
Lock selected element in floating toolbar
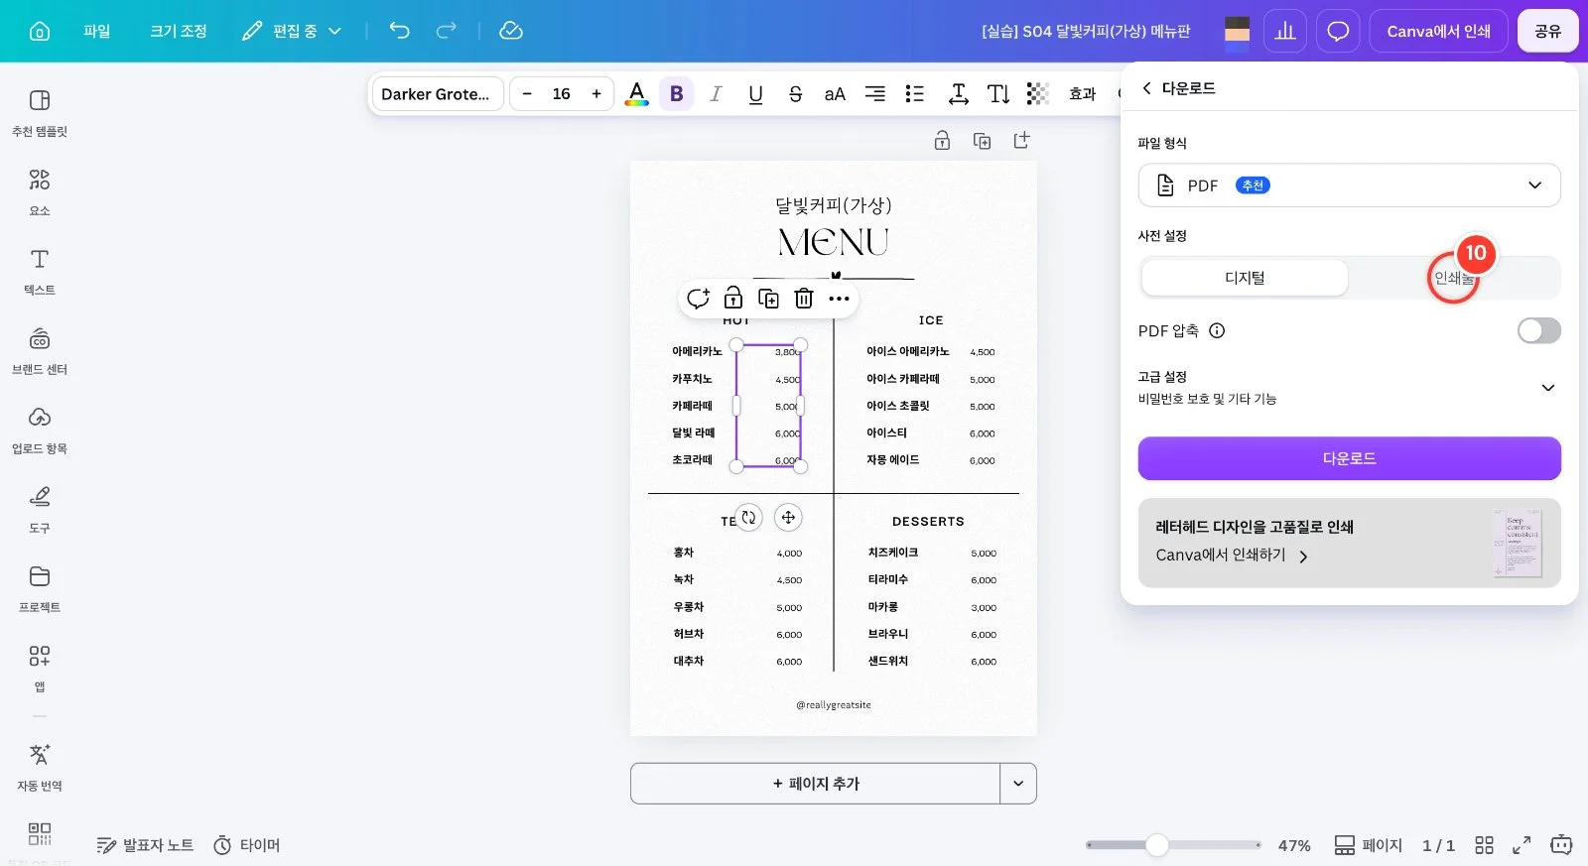(733, 299)
